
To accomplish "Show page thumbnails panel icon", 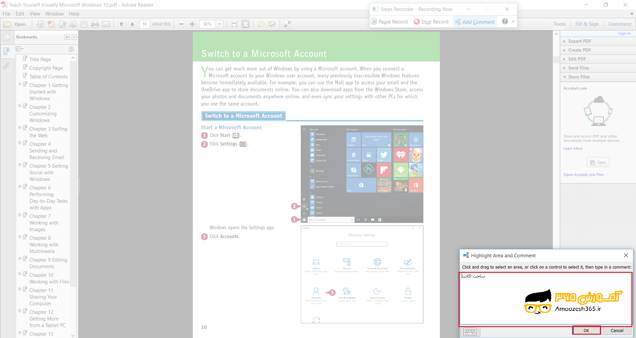I will [6, 37].
